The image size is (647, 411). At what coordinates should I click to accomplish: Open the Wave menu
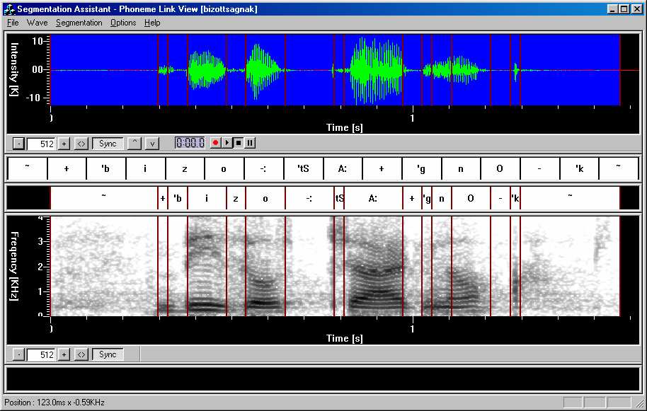pos(37,23)
